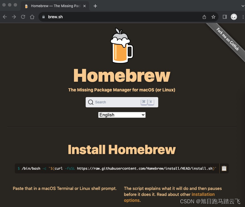This screenshot has width=245, height=207.
Task: Click the Homebrew favicon on the browser tab
Action: point(26,6)
